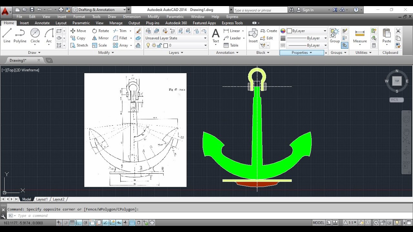The height and width of the screenshot is (232, 413).
Task: Toggle MODEL space button in status bar
Action: coord(318,223)
